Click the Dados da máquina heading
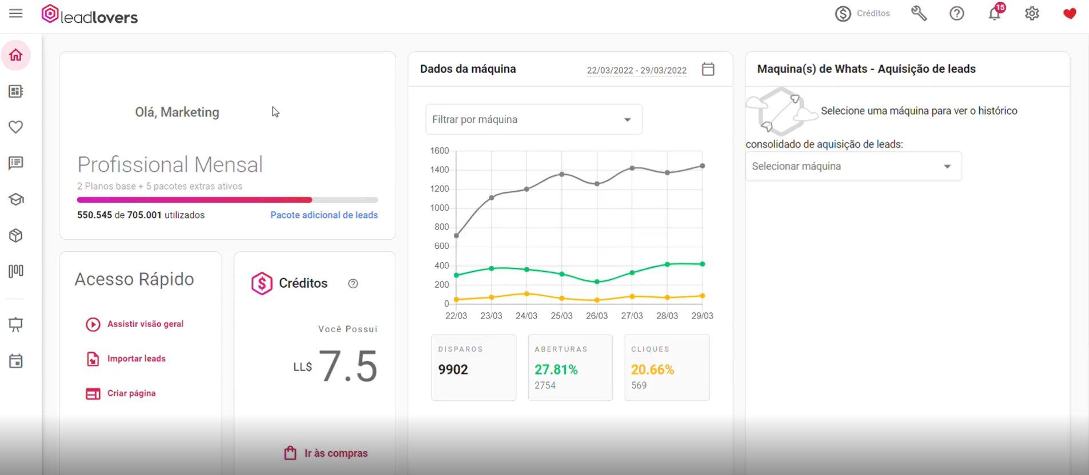This screenshot has width=1089, height=475. [x=468, y=69]
